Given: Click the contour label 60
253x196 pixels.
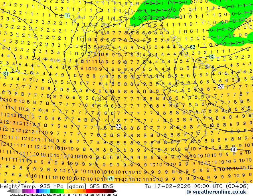Looking at the screenshot, I should point(211,57).
